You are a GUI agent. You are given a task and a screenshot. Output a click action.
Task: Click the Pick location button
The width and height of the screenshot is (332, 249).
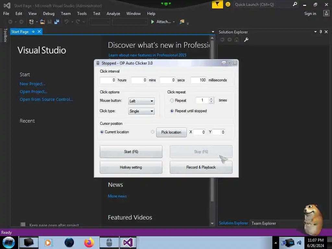tap(171, 132)
